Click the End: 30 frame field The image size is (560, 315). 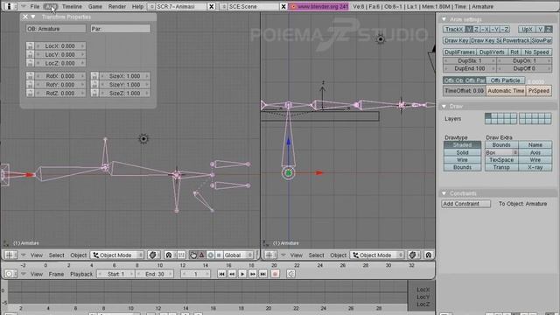click(155, 274)
